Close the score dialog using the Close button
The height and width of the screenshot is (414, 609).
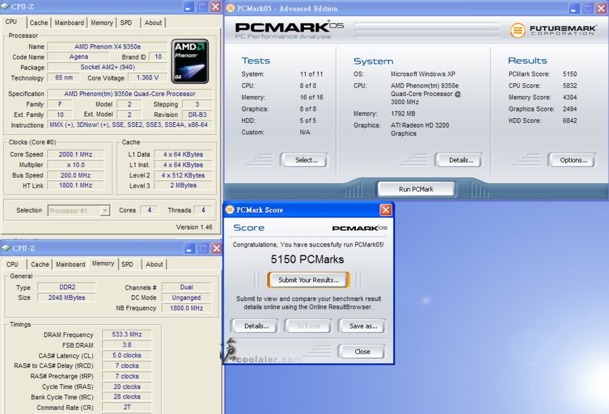click(363, 352)
